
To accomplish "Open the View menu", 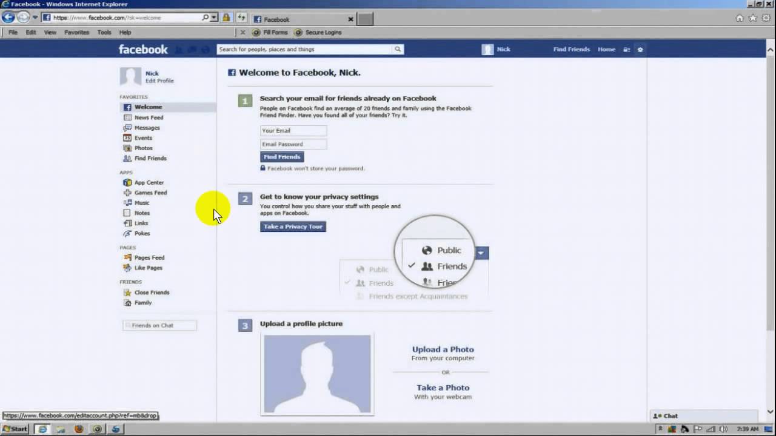I will point(50,32).
